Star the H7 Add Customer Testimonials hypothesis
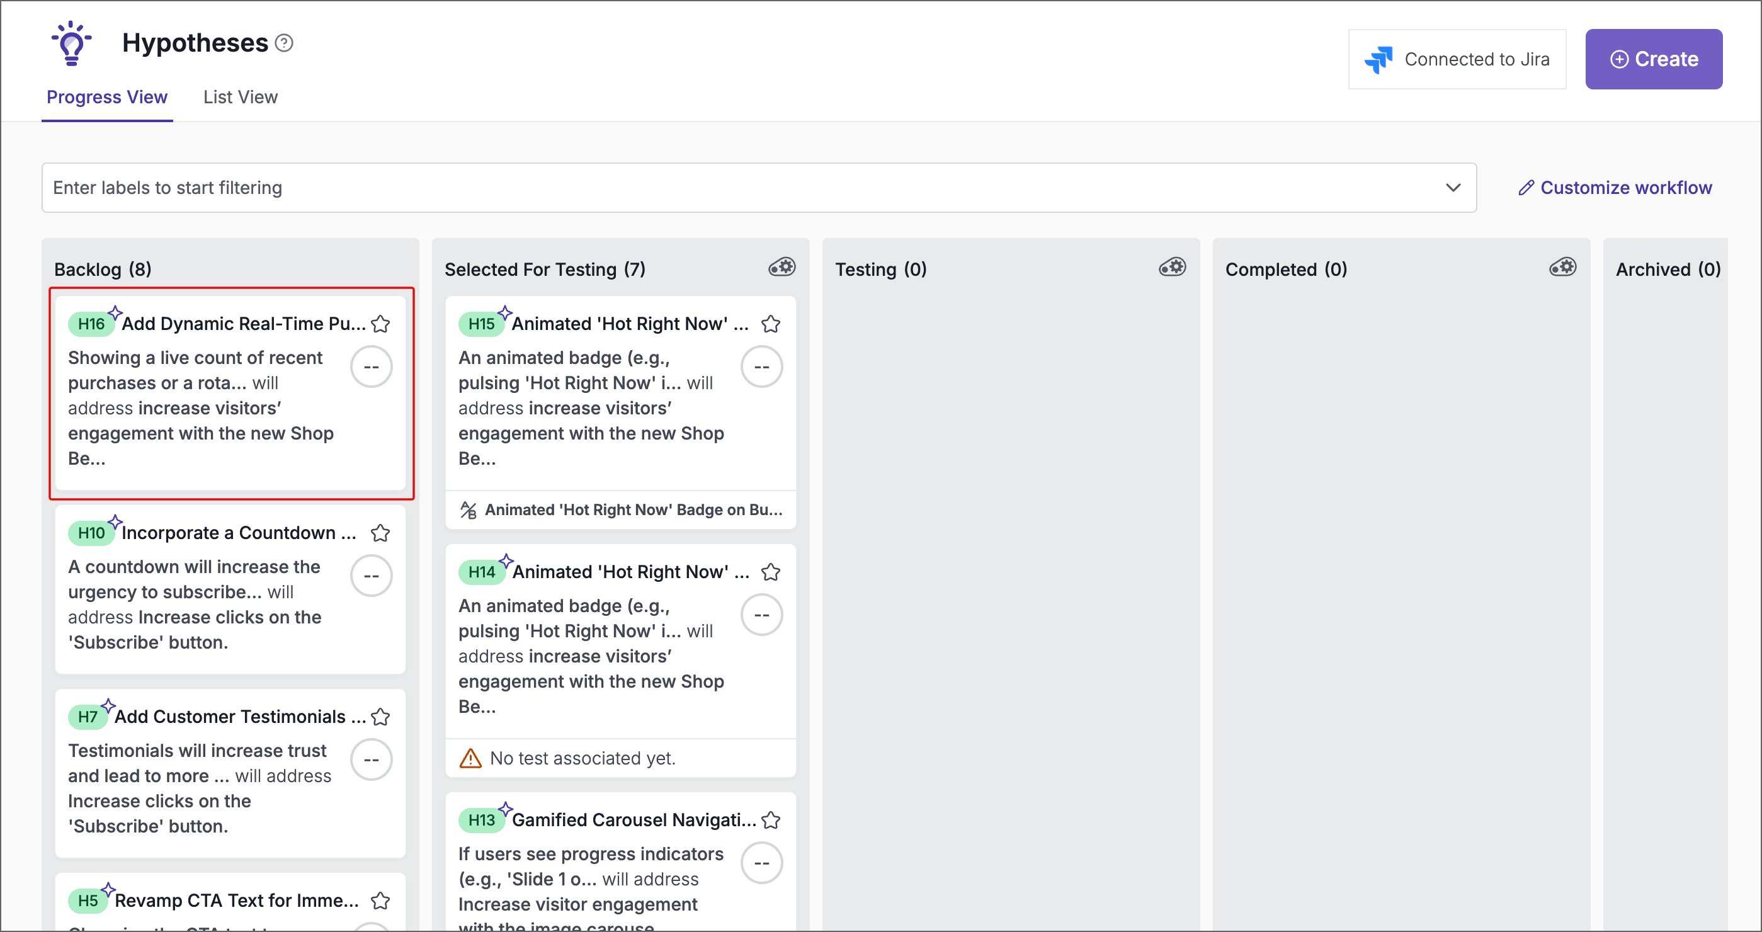Screen dimensions: 1762x932 click(380, 717)
